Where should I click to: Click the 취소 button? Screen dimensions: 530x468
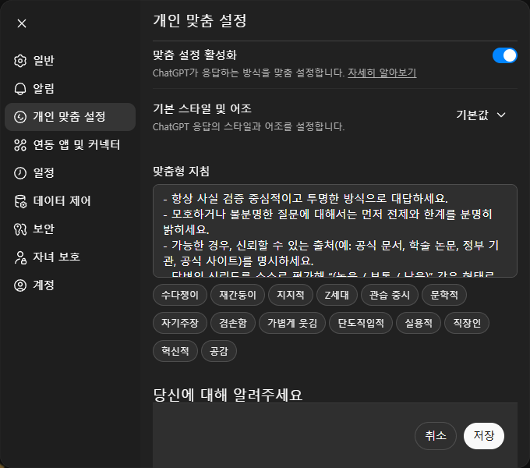[x=436, y=436]
